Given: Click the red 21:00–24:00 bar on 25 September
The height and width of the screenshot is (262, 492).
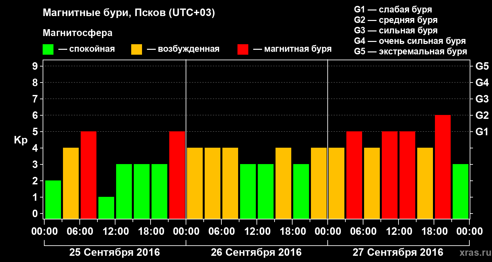Looking at the screenshot, I should coord(177,175).
